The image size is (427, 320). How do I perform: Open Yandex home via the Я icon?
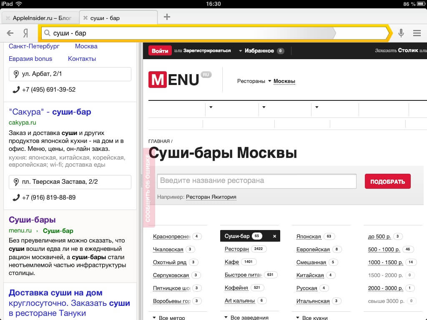click(25, 33)
